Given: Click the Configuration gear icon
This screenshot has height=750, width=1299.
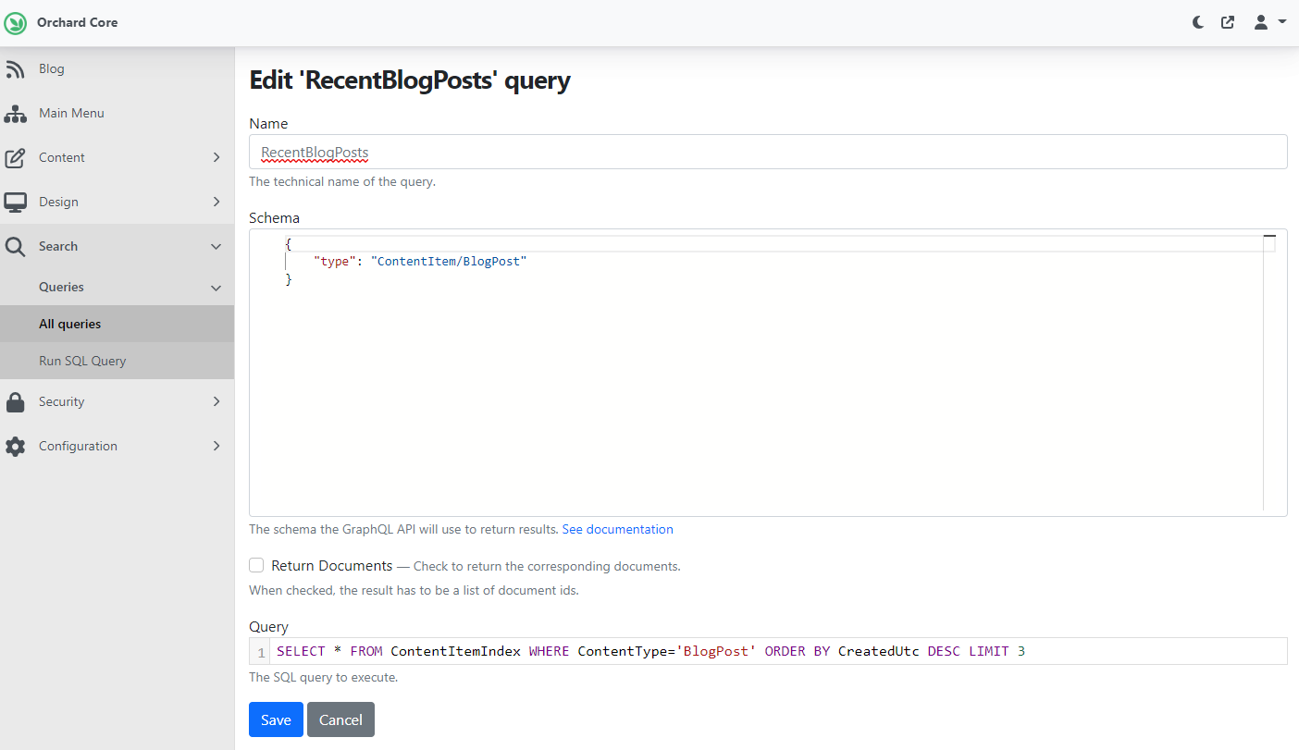Looking at the screenshot, I should (x=15, y=447).
